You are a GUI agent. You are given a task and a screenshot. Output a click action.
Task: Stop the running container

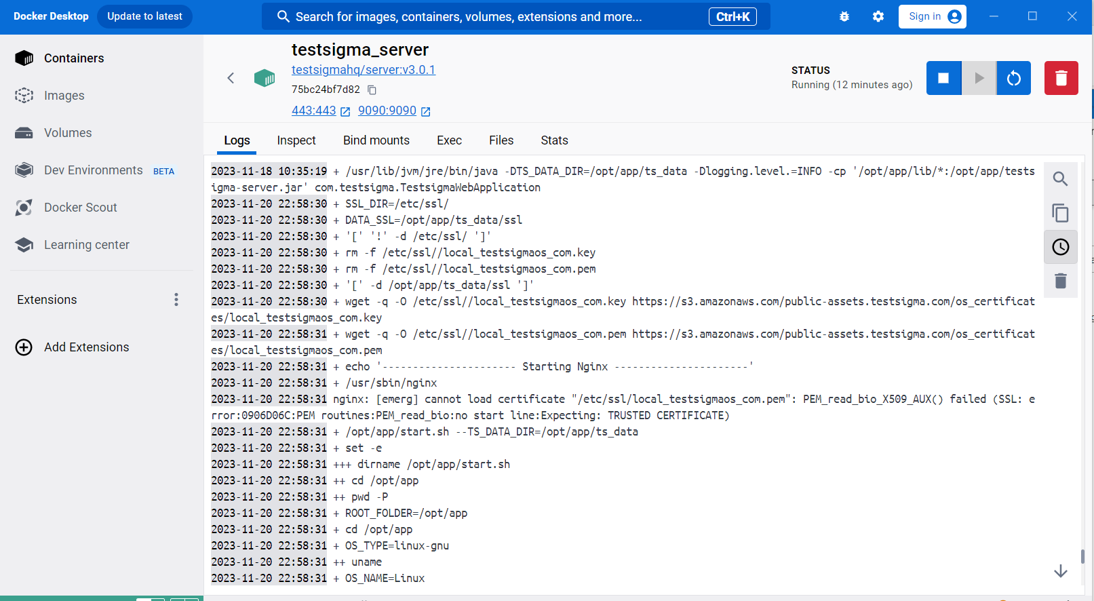point(943,78)
